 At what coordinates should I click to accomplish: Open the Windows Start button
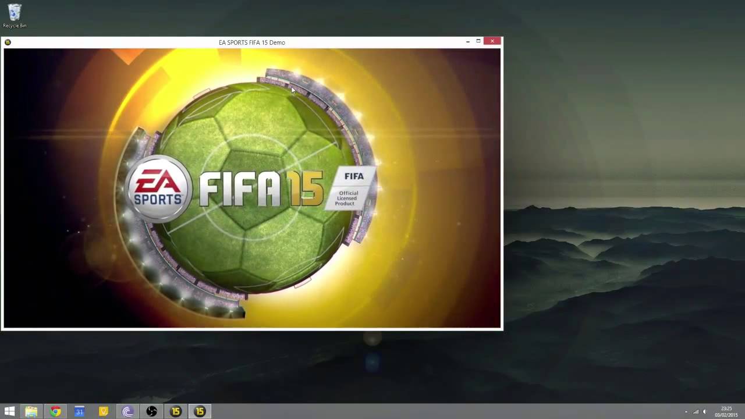coord(9,411)
